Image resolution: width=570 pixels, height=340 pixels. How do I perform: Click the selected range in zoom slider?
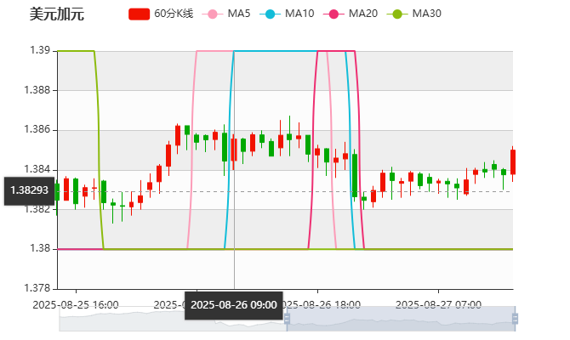coord(401,319)
